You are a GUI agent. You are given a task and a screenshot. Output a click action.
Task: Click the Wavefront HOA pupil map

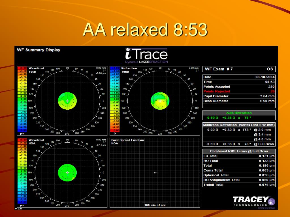(67, 173)
